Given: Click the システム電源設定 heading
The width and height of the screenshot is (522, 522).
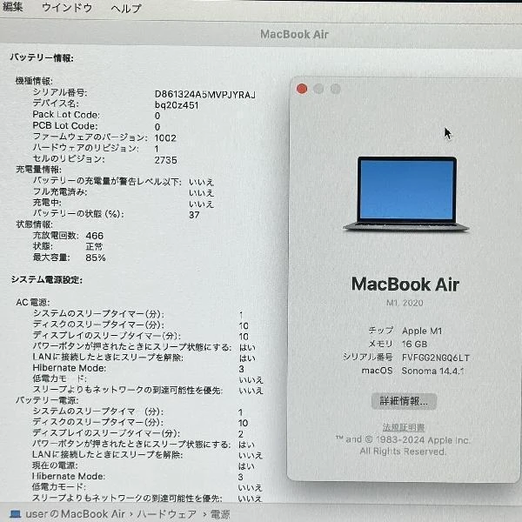Looking at the screenshot, I should [47, 279].
